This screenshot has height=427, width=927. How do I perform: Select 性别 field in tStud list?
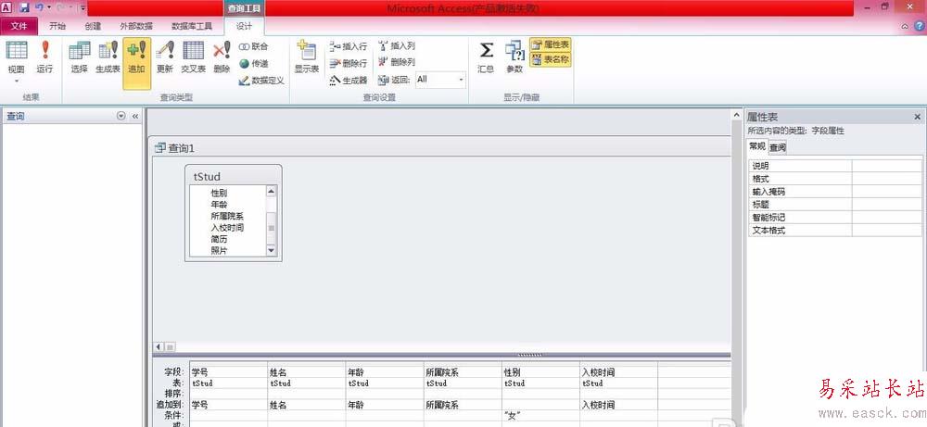[219, 193]
